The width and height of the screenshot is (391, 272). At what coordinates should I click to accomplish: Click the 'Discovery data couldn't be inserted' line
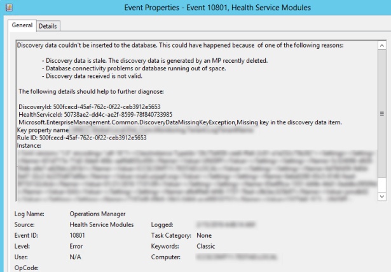179,46
